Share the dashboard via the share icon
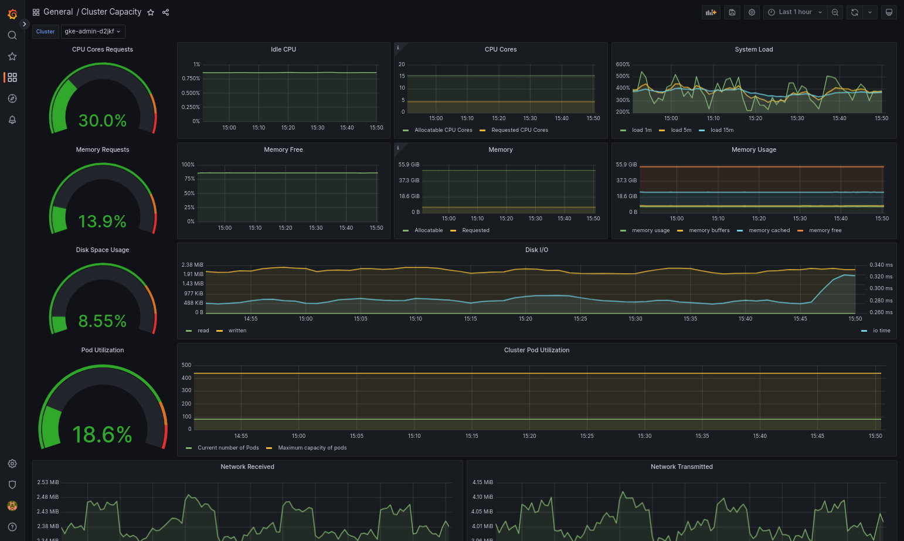The width and height of the screenshot is (904, 541). (x=165, y=12)
